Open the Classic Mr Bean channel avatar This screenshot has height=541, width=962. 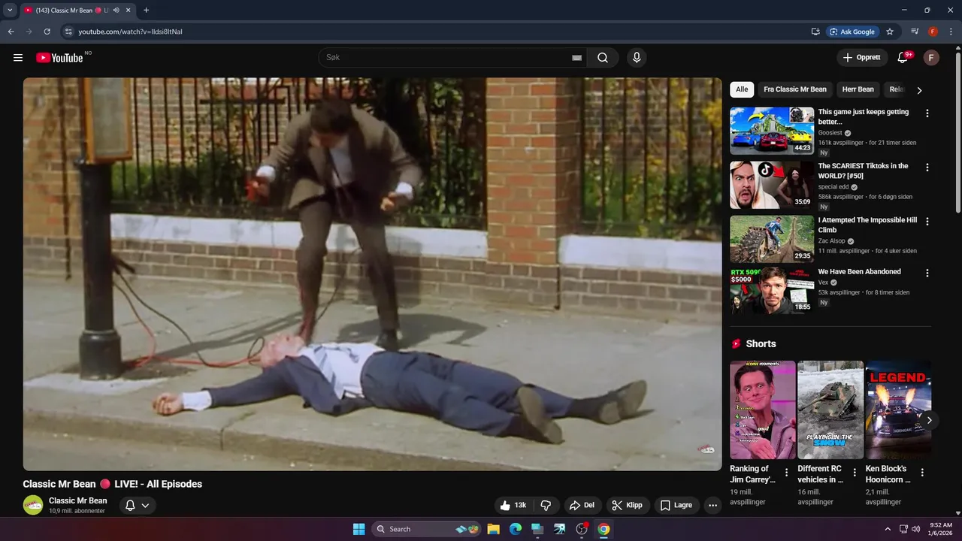pos(33,505)
